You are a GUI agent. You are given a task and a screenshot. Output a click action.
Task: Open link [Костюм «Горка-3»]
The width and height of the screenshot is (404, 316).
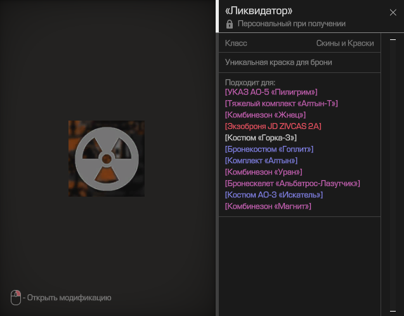(261, 138)
